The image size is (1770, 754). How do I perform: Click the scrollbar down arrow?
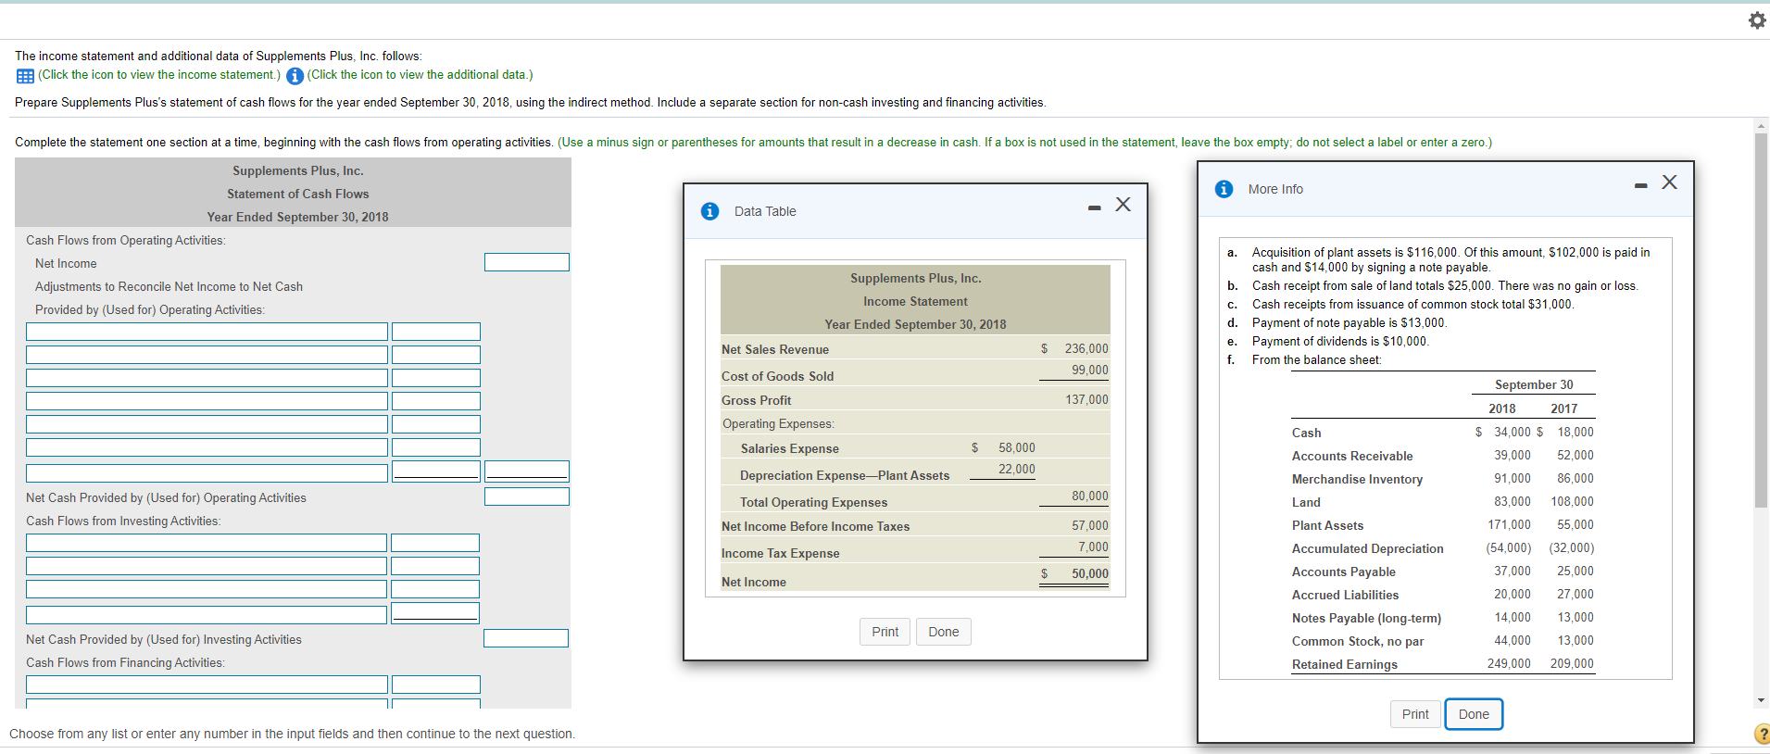click(x=1762, y=700)
